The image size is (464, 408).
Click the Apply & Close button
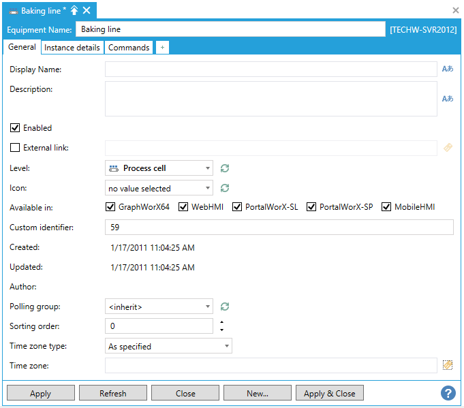[329, 393]
